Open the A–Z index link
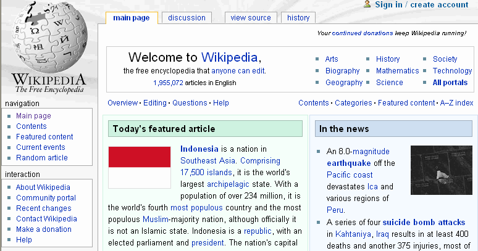 [x=456, y=103]
